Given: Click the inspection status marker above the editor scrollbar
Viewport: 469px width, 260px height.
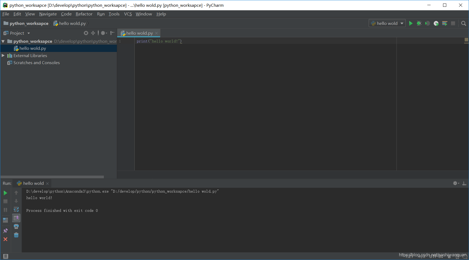Looking at the screenshot, I should click(x=466, y=40).
